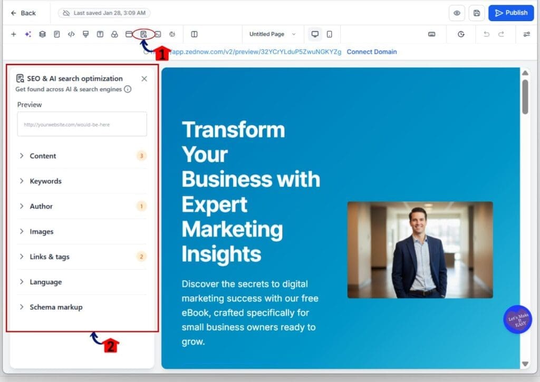The height and width of the screenshot is (382, 540).
Task: Switch to mobile device view
Action: (x=330, y=34)
